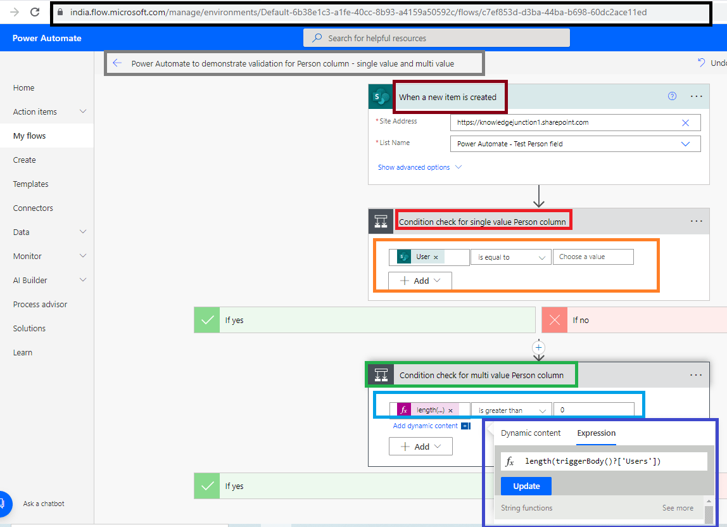
Task: Switch to the Expression tab
Action: click(x=597, y=433)
